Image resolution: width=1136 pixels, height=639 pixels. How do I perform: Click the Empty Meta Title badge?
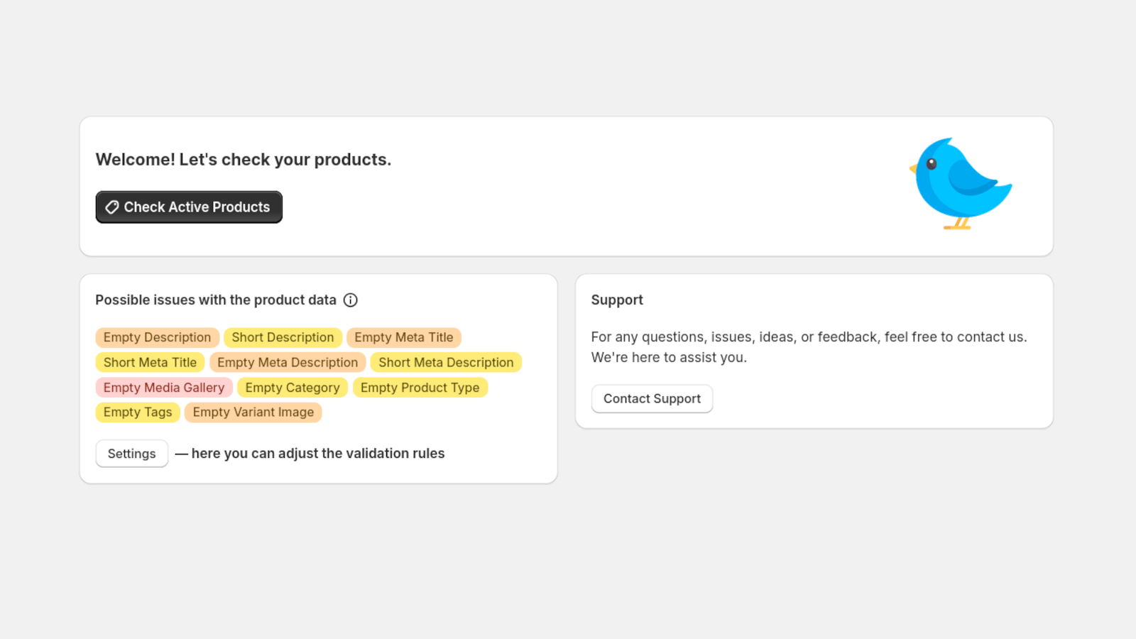404,337
